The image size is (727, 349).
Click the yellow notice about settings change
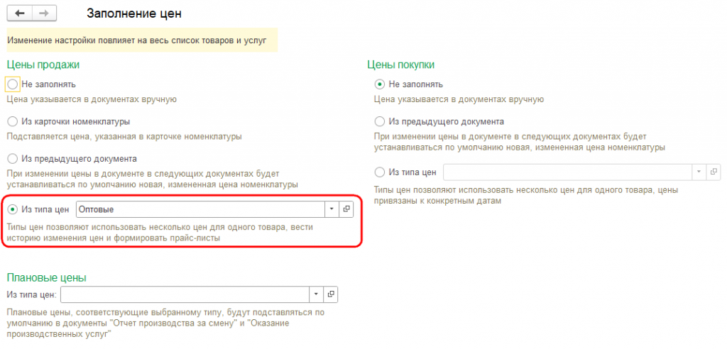pyautogui.click(x=142, y=40)
